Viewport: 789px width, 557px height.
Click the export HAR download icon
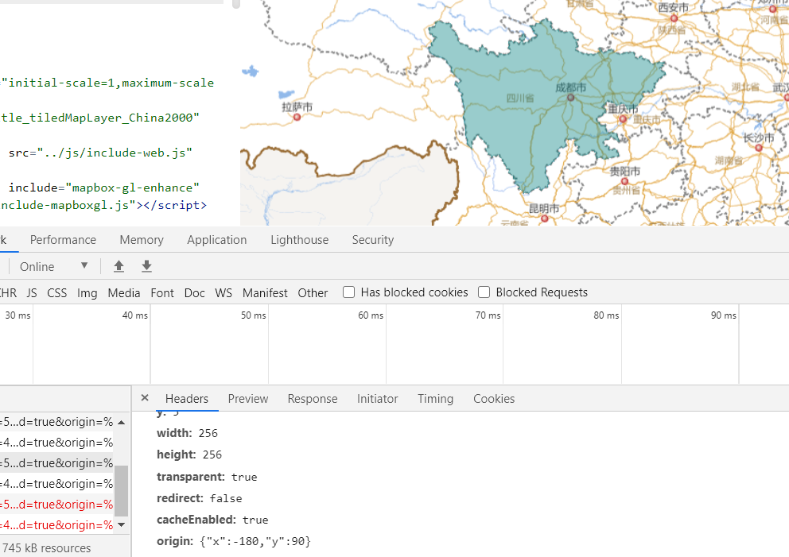[146, 266]
